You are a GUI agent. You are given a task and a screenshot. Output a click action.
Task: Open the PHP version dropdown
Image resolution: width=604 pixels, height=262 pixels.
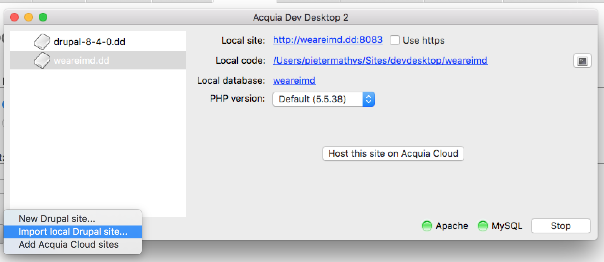(323, 99)
